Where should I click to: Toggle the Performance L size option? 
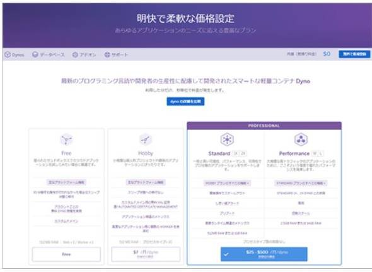320,153
